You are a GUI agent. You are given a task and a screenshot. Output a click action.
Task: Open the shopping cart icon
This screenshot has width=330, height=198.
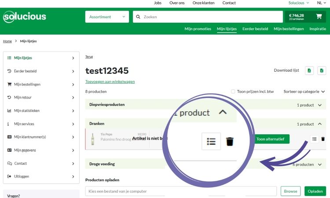(319, 17)
